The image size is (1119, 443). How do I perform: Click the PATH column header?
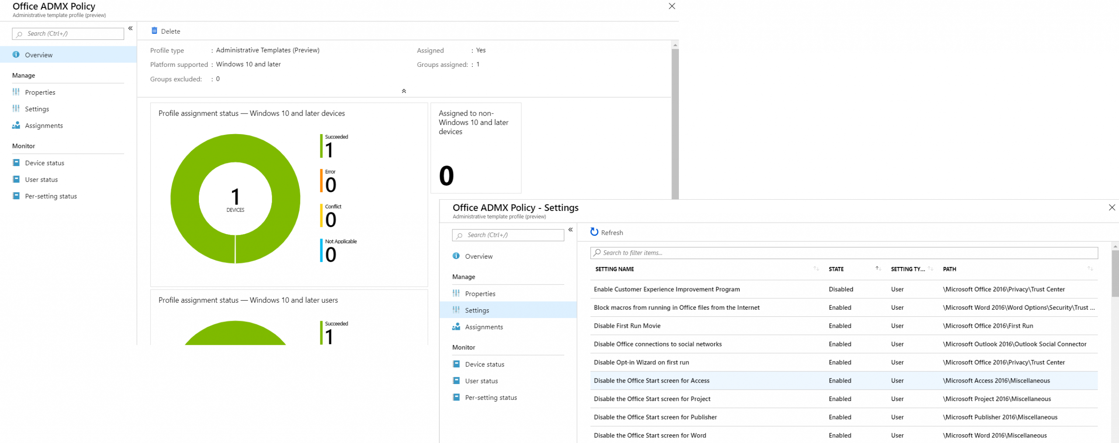[949, 269]
